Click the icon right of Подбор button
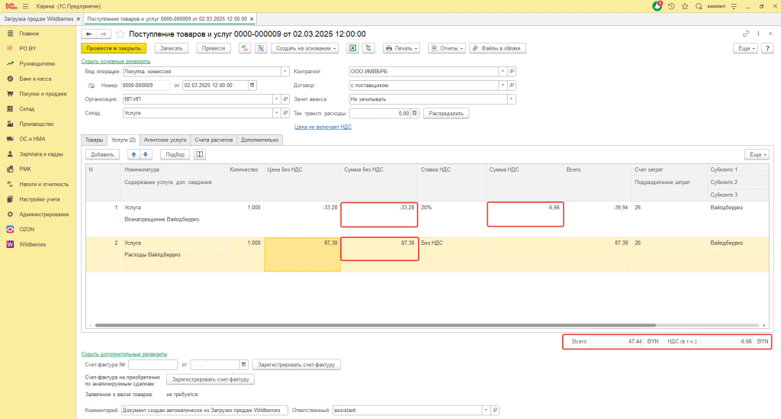Screen dimensions: 781x419 click(200, 154)
